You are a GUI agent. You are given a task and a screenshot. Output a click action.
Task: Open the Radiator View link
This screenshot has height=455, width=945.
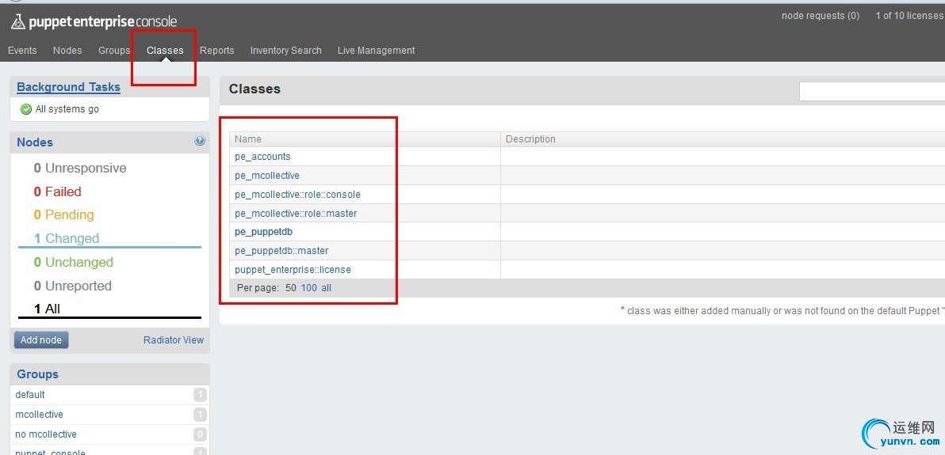174,340
